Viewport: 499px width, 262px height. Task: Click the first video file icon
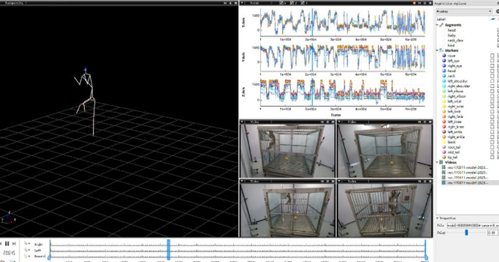pos(444,167)
